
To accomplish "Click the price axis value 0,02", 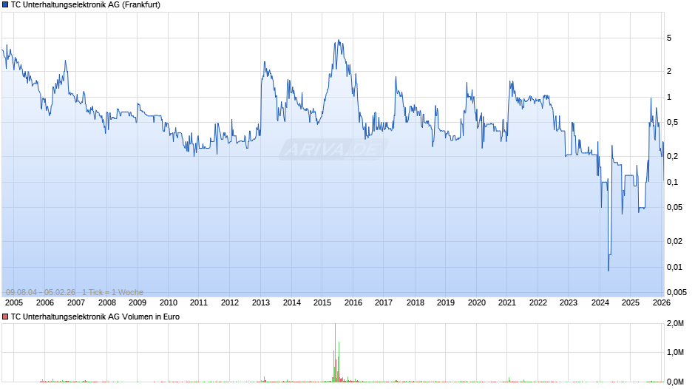I will click(674, 241).
